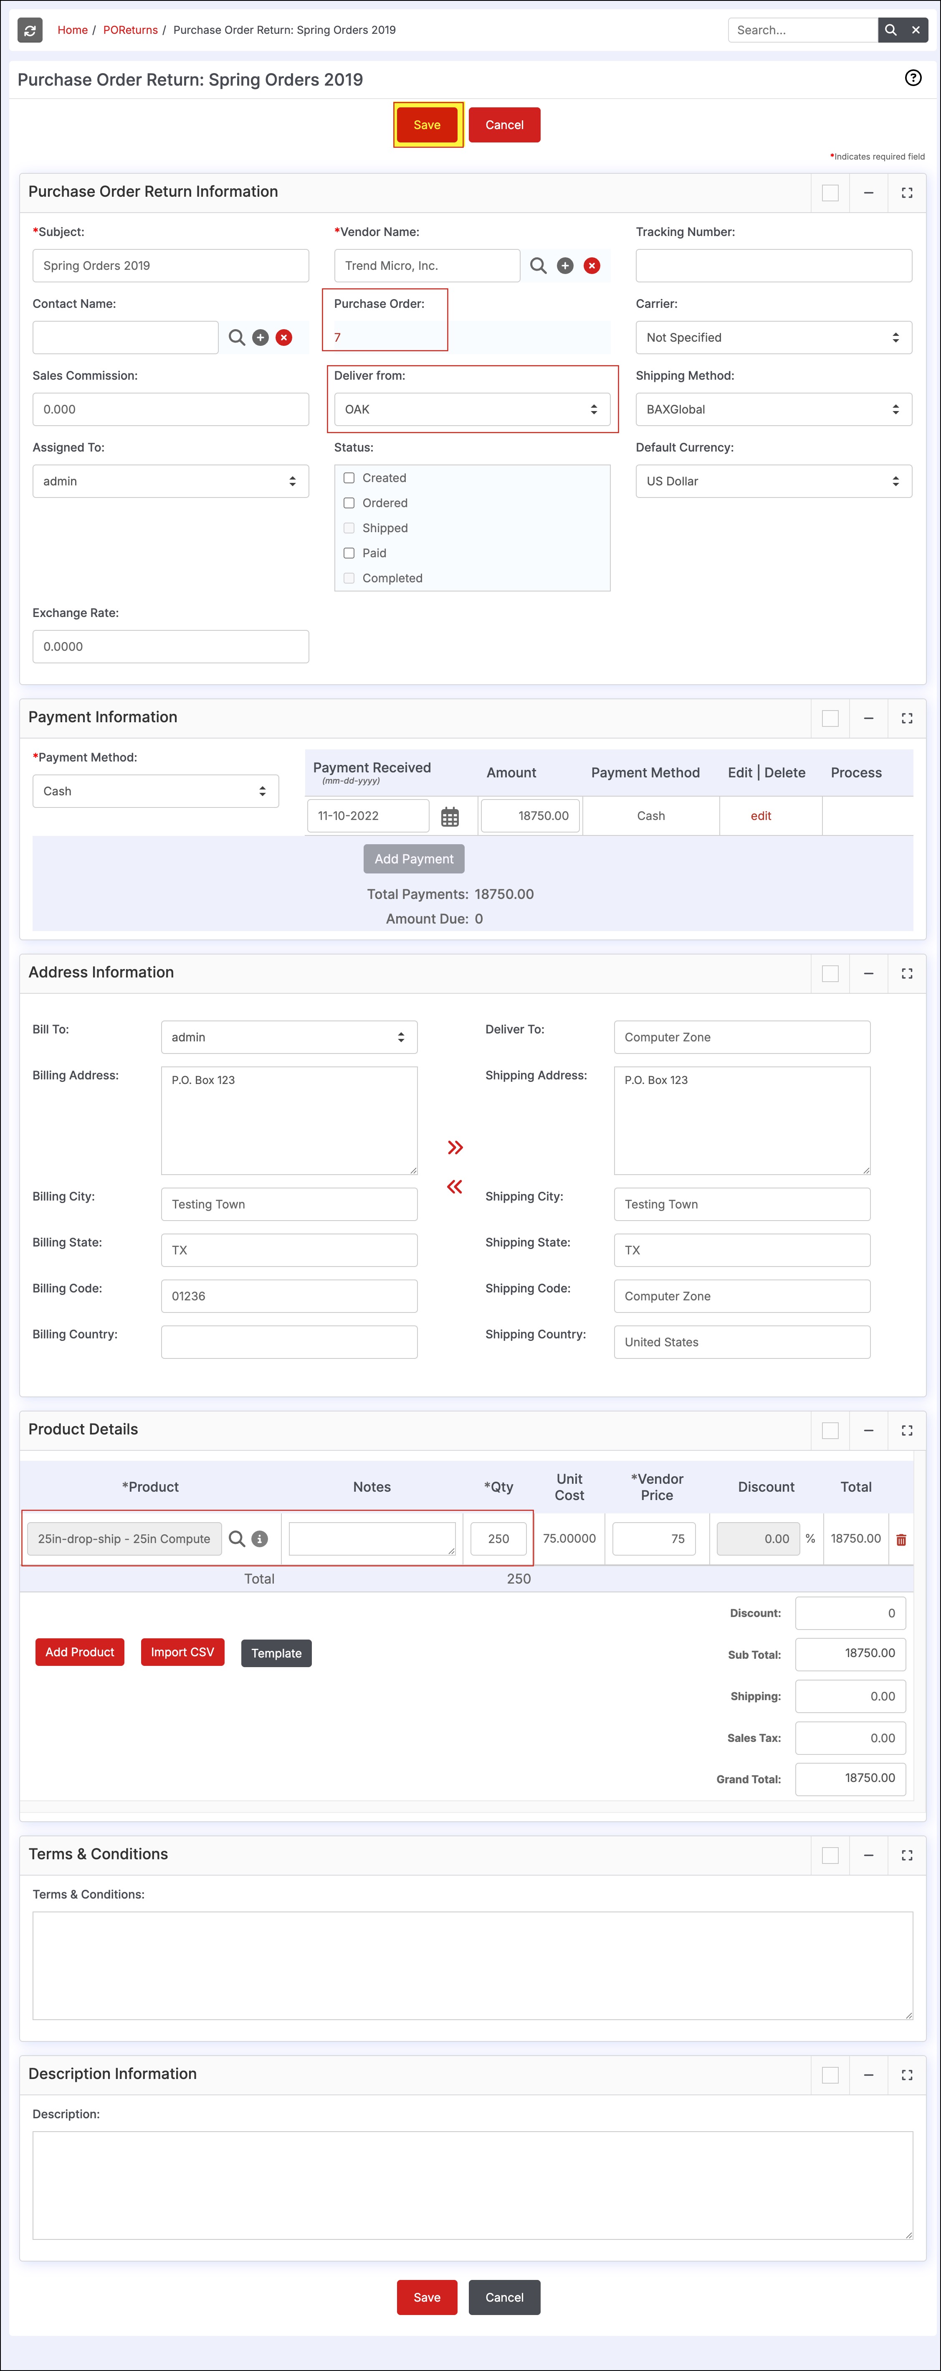The image size is (941, 2371).
Task: Open the Default Currency dropdown
Action: [x=774, y=481]
